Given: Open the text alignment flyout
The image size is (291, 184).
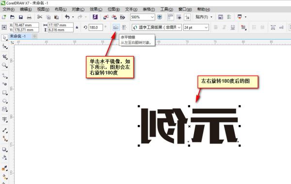Looking at the screenshot, I should pyautogui.click(x=243, y=28).
